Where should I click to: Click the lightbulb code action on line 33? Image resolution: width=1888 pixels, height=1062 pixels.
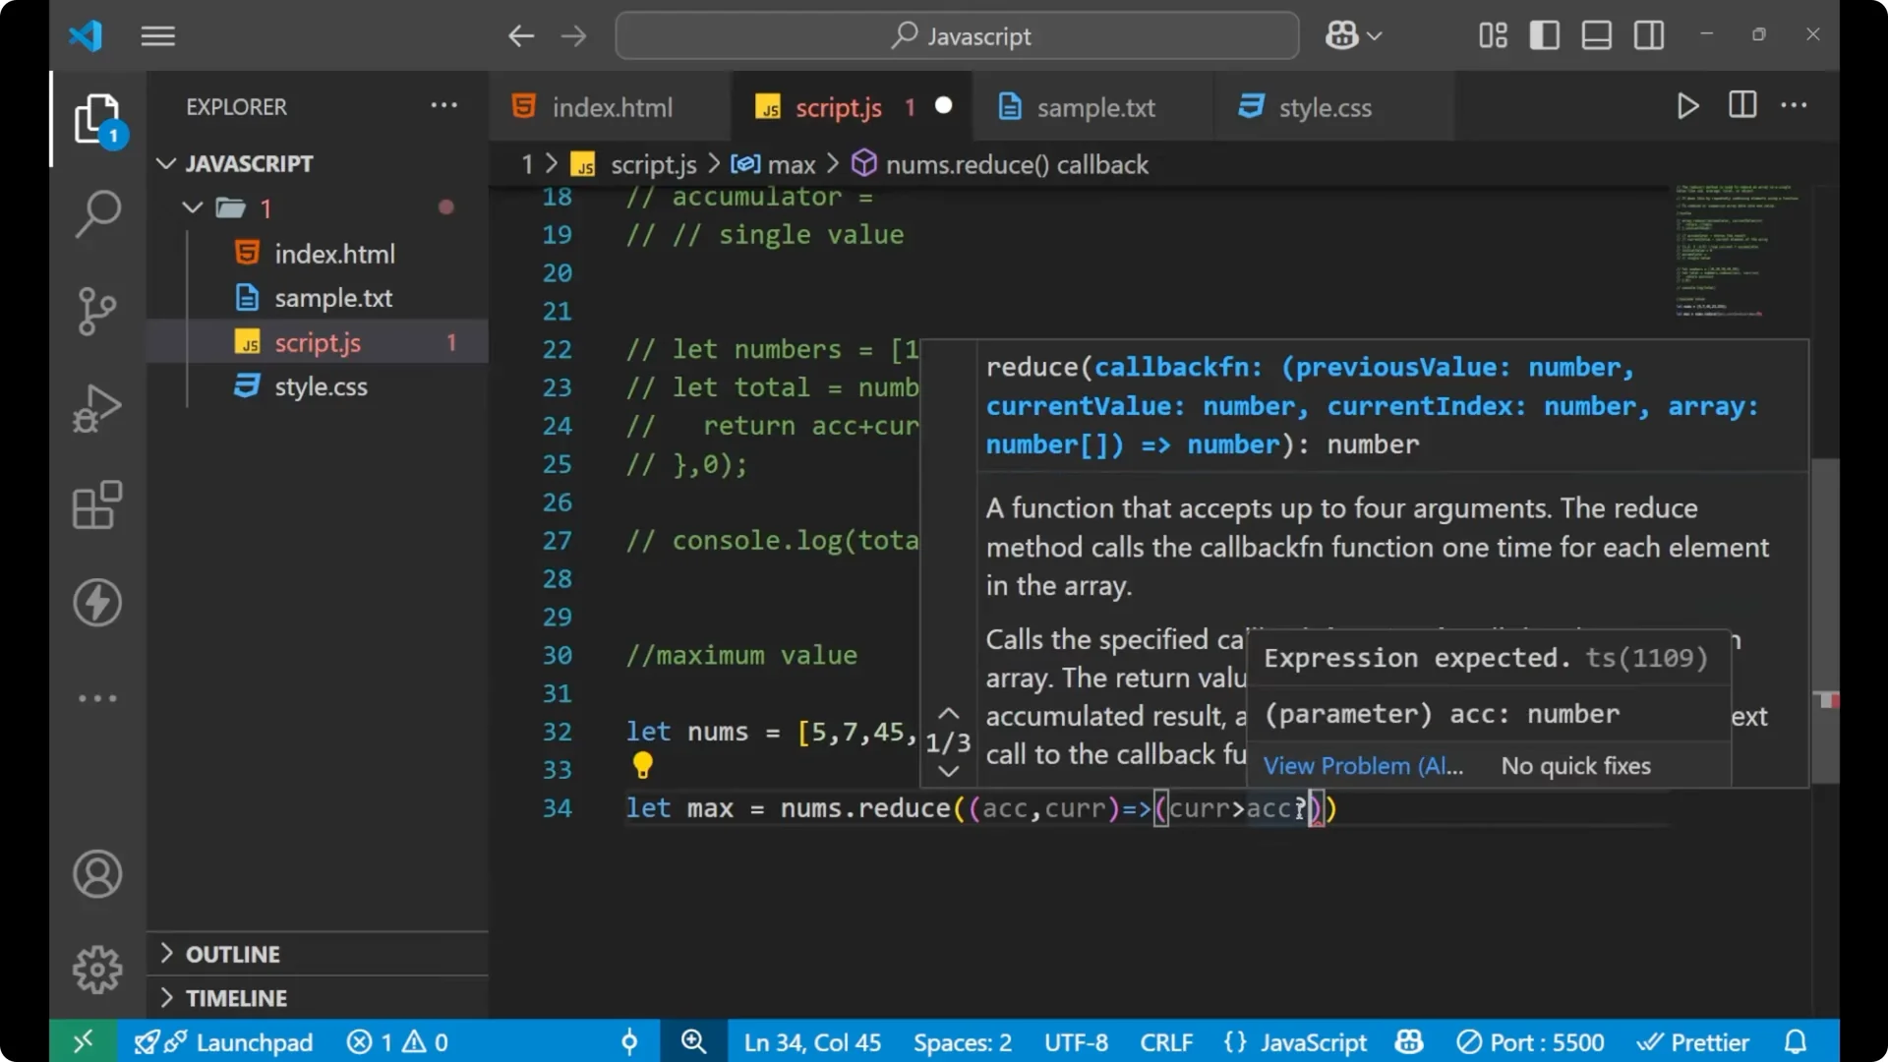[x=643, y=765]
